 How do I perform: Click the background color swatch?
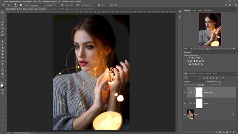3,87
